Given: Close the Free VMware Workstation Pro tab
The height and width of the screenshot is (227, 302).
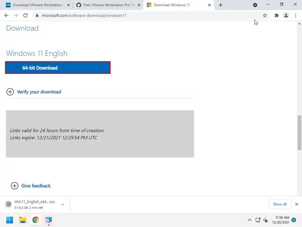Looking at the screenshot, I should (139, 5).
